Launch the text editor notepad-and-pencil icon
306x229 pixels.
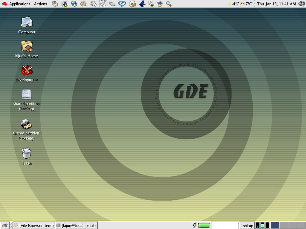[103, 4]
